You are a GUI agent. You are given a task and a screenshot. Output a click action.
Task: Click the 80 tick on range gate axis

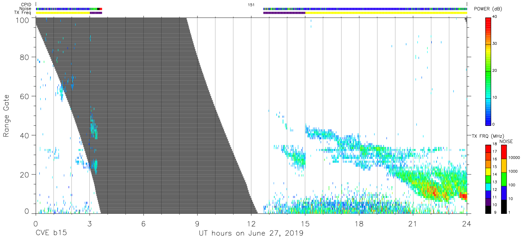click(x=25, y=57)
